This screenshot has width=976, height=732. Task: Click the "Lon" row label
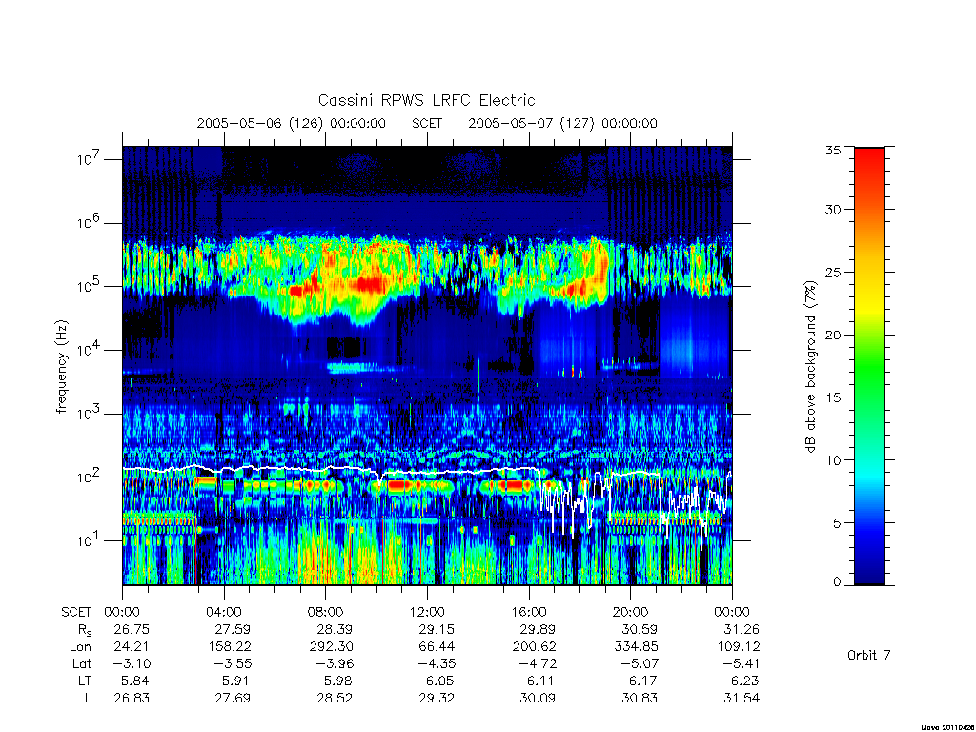(x=81, y=647)
